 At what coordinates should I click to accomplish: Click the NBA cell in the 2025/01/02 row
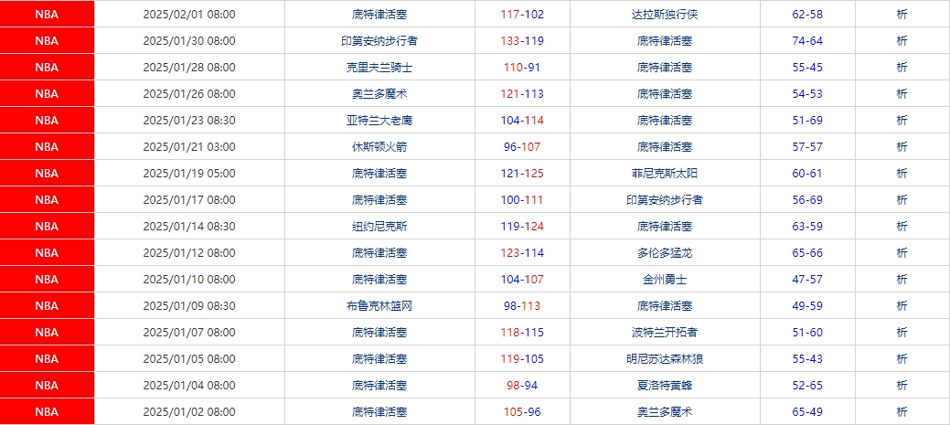[48, 411]
